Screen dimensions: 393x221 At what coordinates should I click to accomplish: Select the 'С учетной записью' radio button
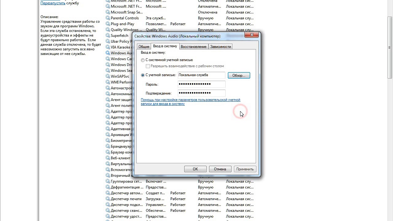coord(143,75)
